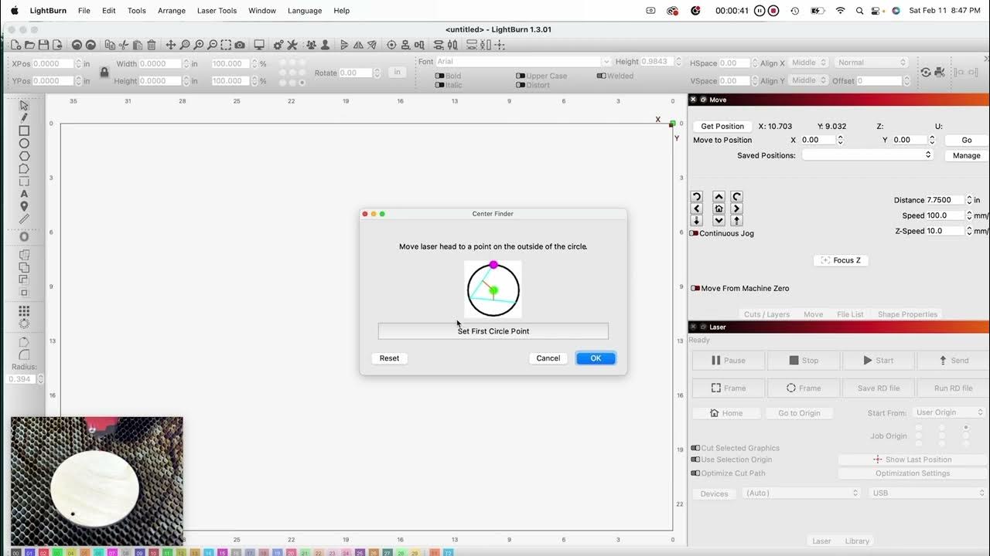Select the Position Laser marker tool
Screen dimensions: 990x556
(24, 206)
